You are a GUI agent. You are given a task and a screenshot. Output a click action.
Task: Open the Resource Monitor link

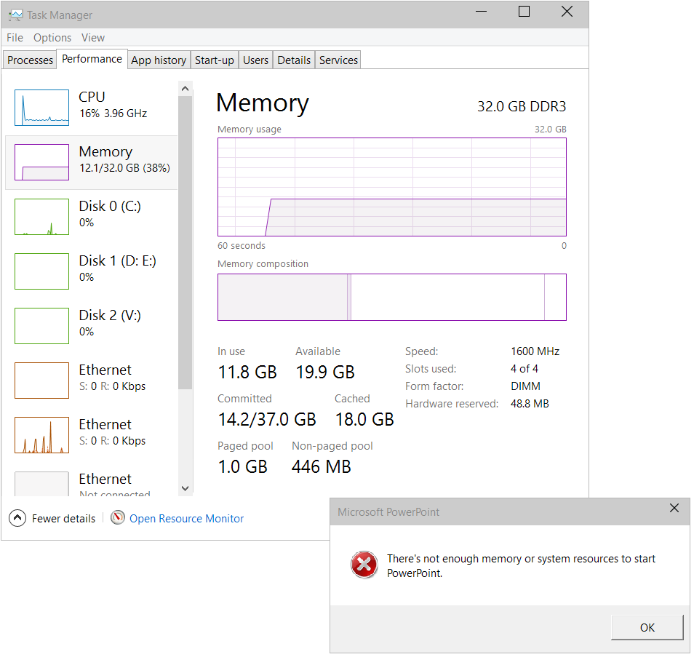pyautogui.click(x=187, y=518)
